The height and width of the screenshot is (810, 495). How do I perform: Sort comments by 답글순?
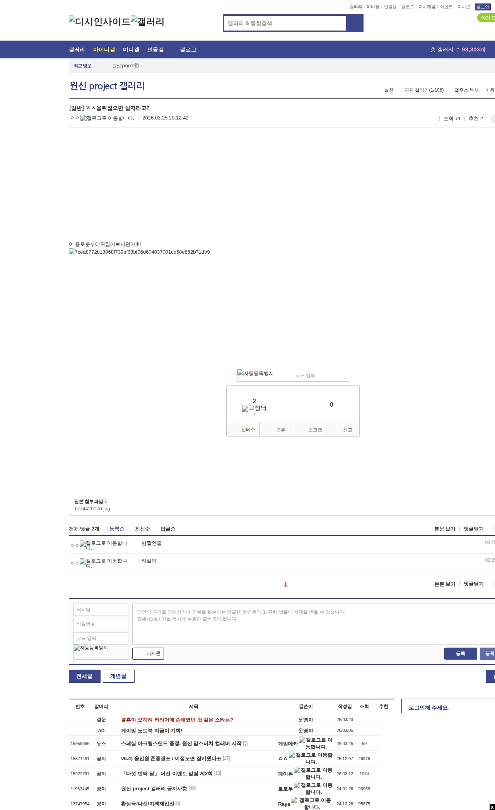coord(168,529)
